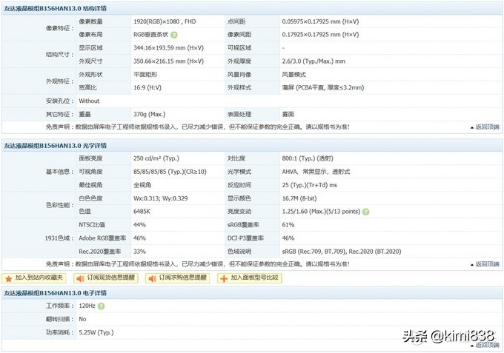
Task: Click 加入到站内收藏夹 button
Action: [x=34, y=278]
